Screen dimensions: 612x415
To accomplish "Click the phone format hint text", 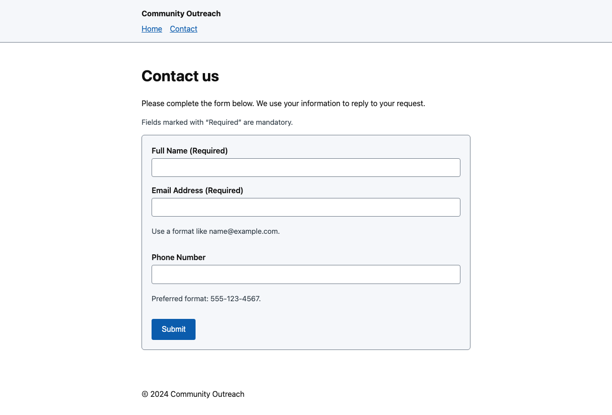I will point(206,298).
